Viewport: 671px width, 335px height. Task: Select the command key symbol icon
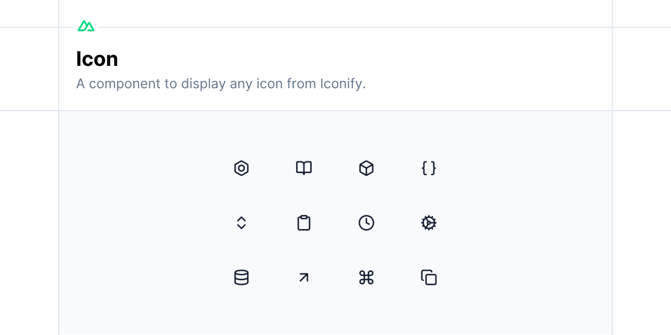[366, 277]
